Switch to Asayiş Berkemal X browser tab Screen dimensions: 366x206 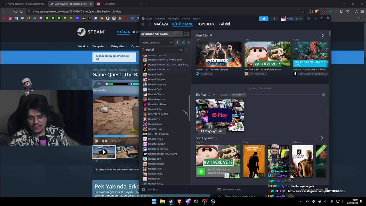pyautogui.click(x=24, y=4)
